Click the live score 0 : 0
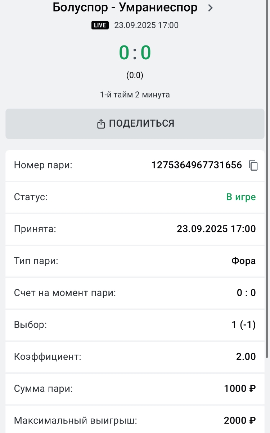The image size is (270, 433). coord(135,53)
